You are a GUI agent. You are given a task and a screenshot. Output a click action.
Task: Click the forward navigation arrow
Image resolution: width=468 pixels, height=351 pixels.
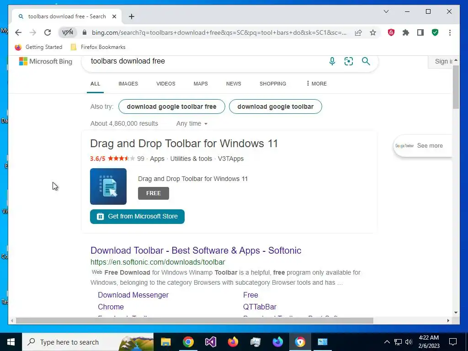[x=33, y=32]
